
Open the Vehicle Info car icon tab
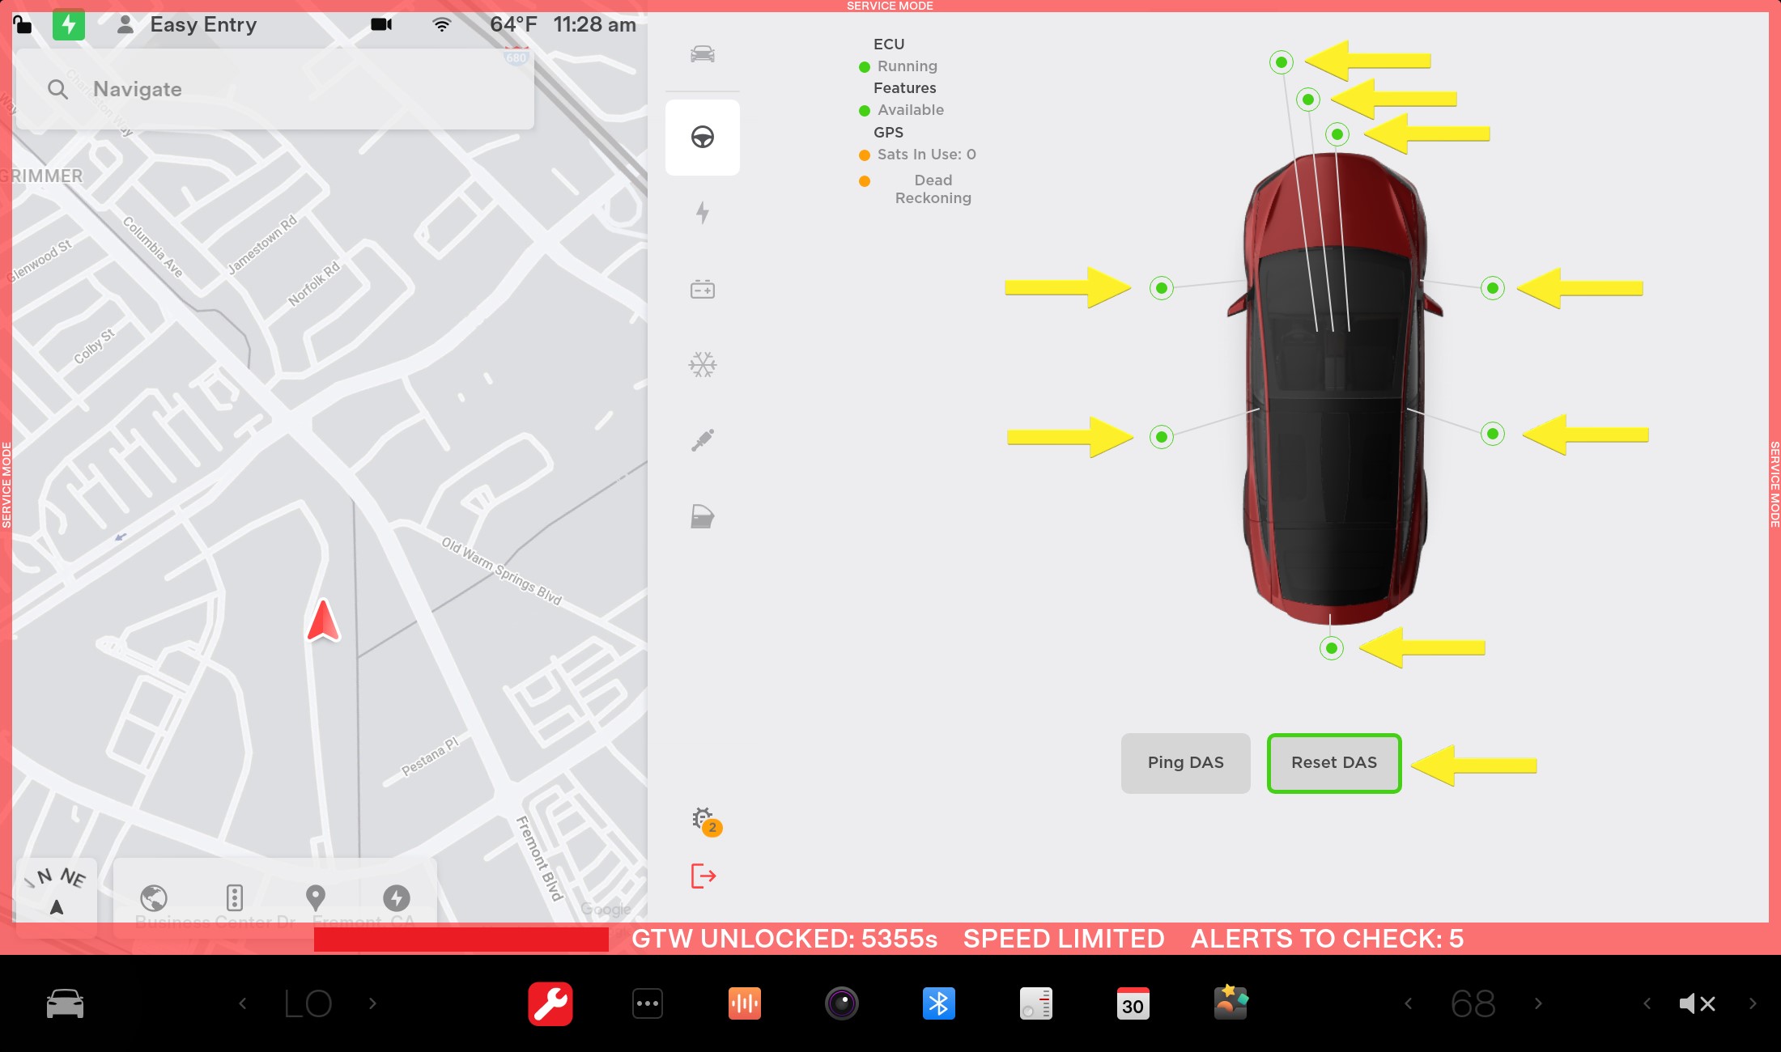tap(702, 54)
